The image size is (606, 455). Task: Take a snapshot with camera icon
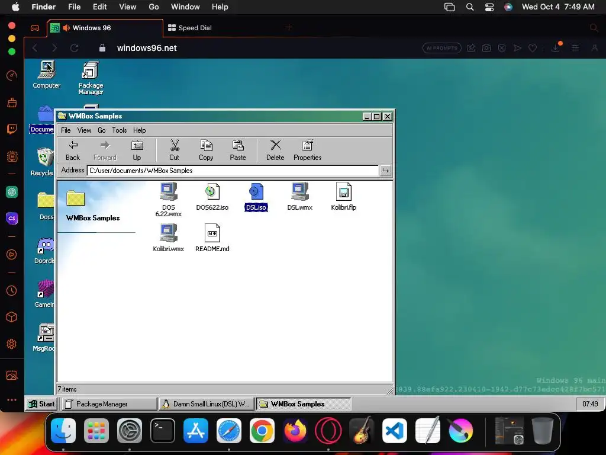[x=486, y=48]
